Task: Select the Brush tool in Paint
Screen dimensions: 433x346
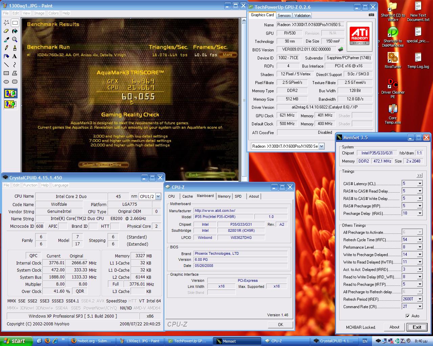Action: (15, 48)
